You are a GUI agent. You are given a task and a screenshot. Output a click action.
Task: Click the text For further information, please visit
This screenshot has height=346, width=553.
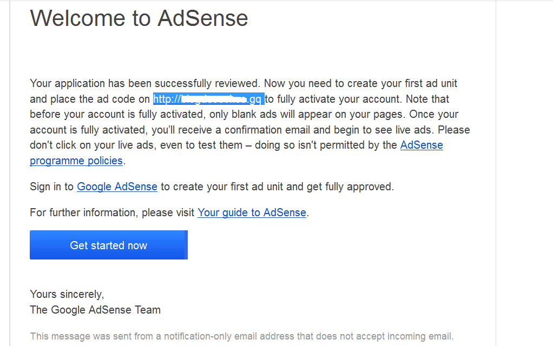coord(112,212)
